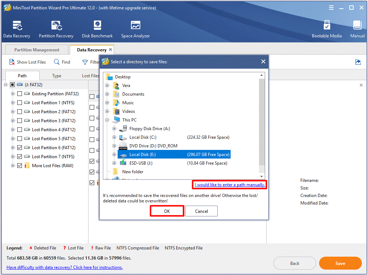Click OK to confirm save directory
Viewport: 368px width, 275px height.
[167, 211]
